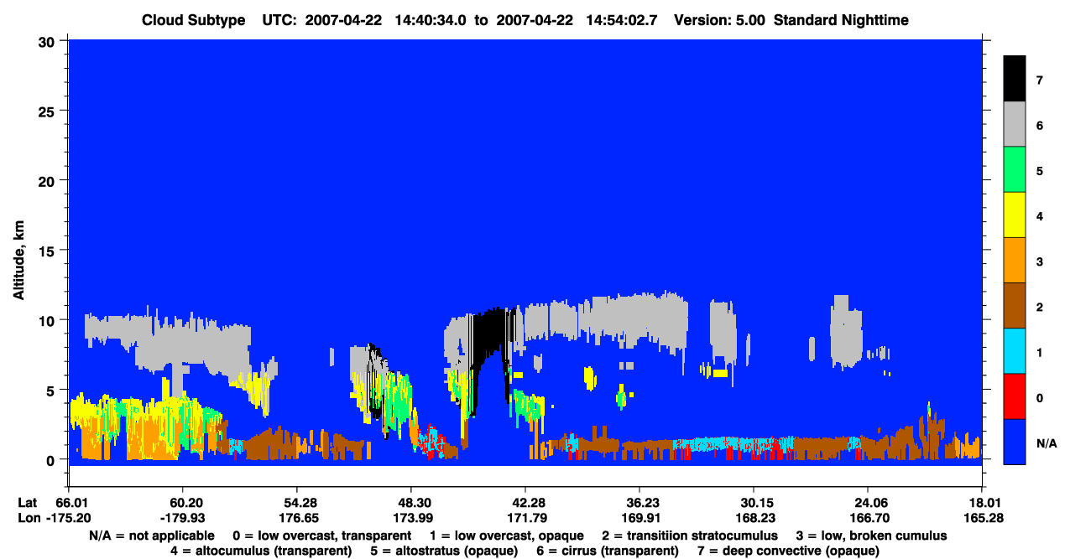The image size is (1091, 559).
Task: Click the altitude tick label '20'
Action: (49, 180)
